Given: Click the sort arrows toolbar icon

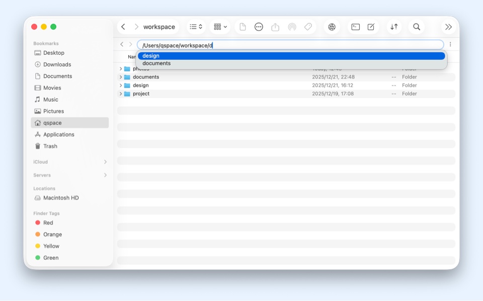Looking at the screenshot, I should (x=394, y=27).
